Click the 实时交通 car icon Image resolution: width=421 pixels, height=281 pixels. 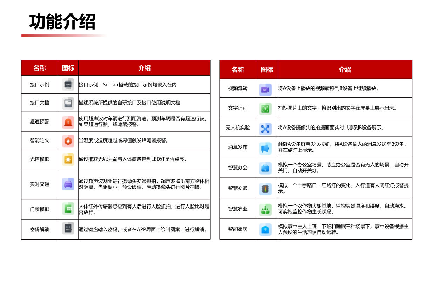pos(68,183)
